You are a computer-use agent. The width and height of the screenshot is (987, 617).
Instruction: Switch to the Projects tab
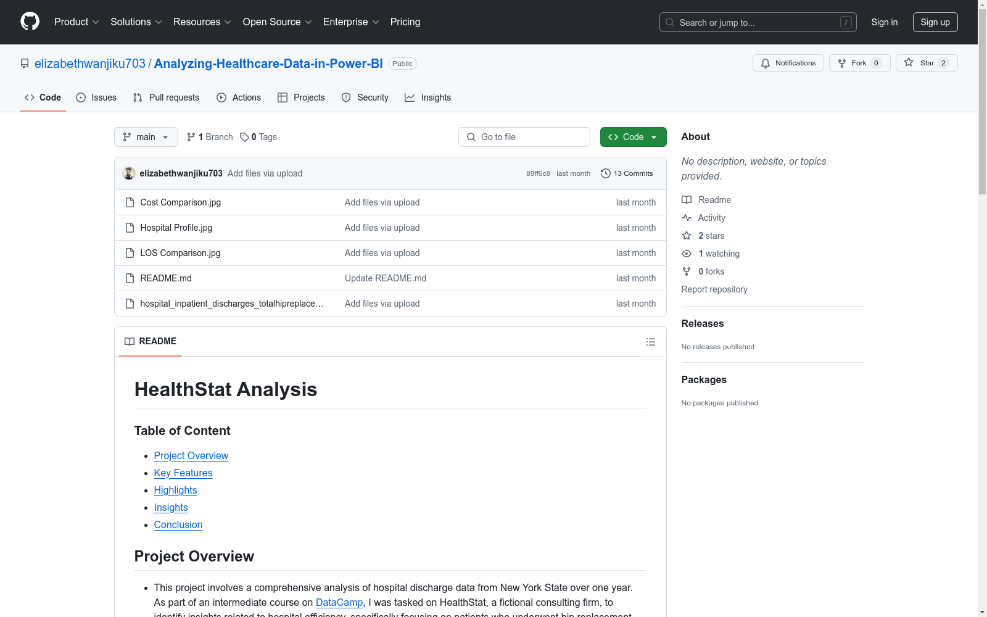click(301, 97)
